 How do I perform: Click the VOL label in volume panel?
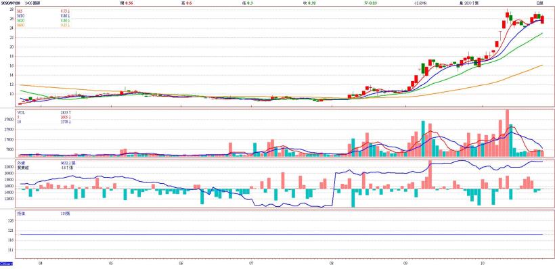20,112
